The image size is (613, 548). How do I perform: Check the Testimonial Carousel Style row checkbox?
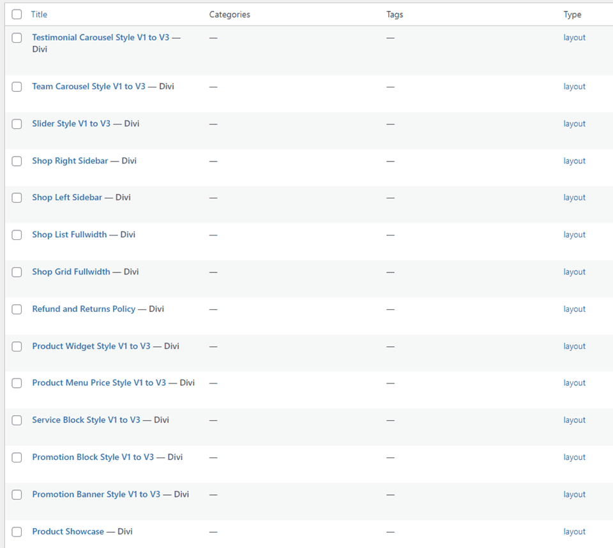[17, 38]
